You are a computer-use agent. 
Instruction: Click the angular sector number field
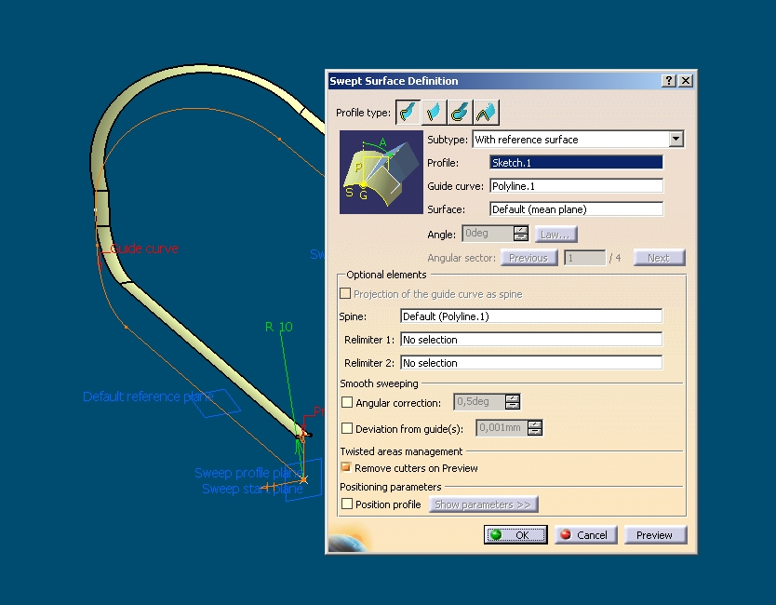pos(584,258)
